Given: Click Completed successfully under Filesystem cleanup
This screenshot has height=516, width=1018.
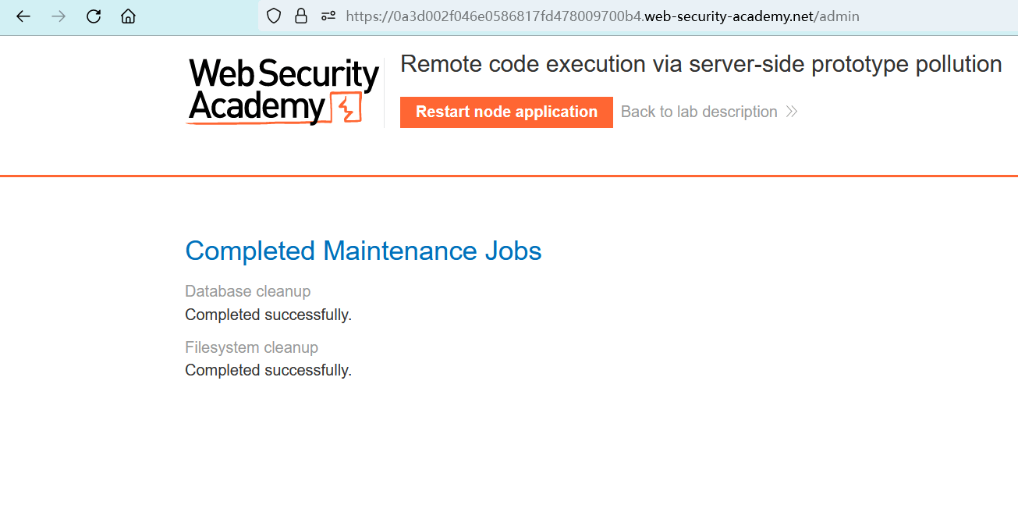Looking at the screenshot, I should pos(268,371).
